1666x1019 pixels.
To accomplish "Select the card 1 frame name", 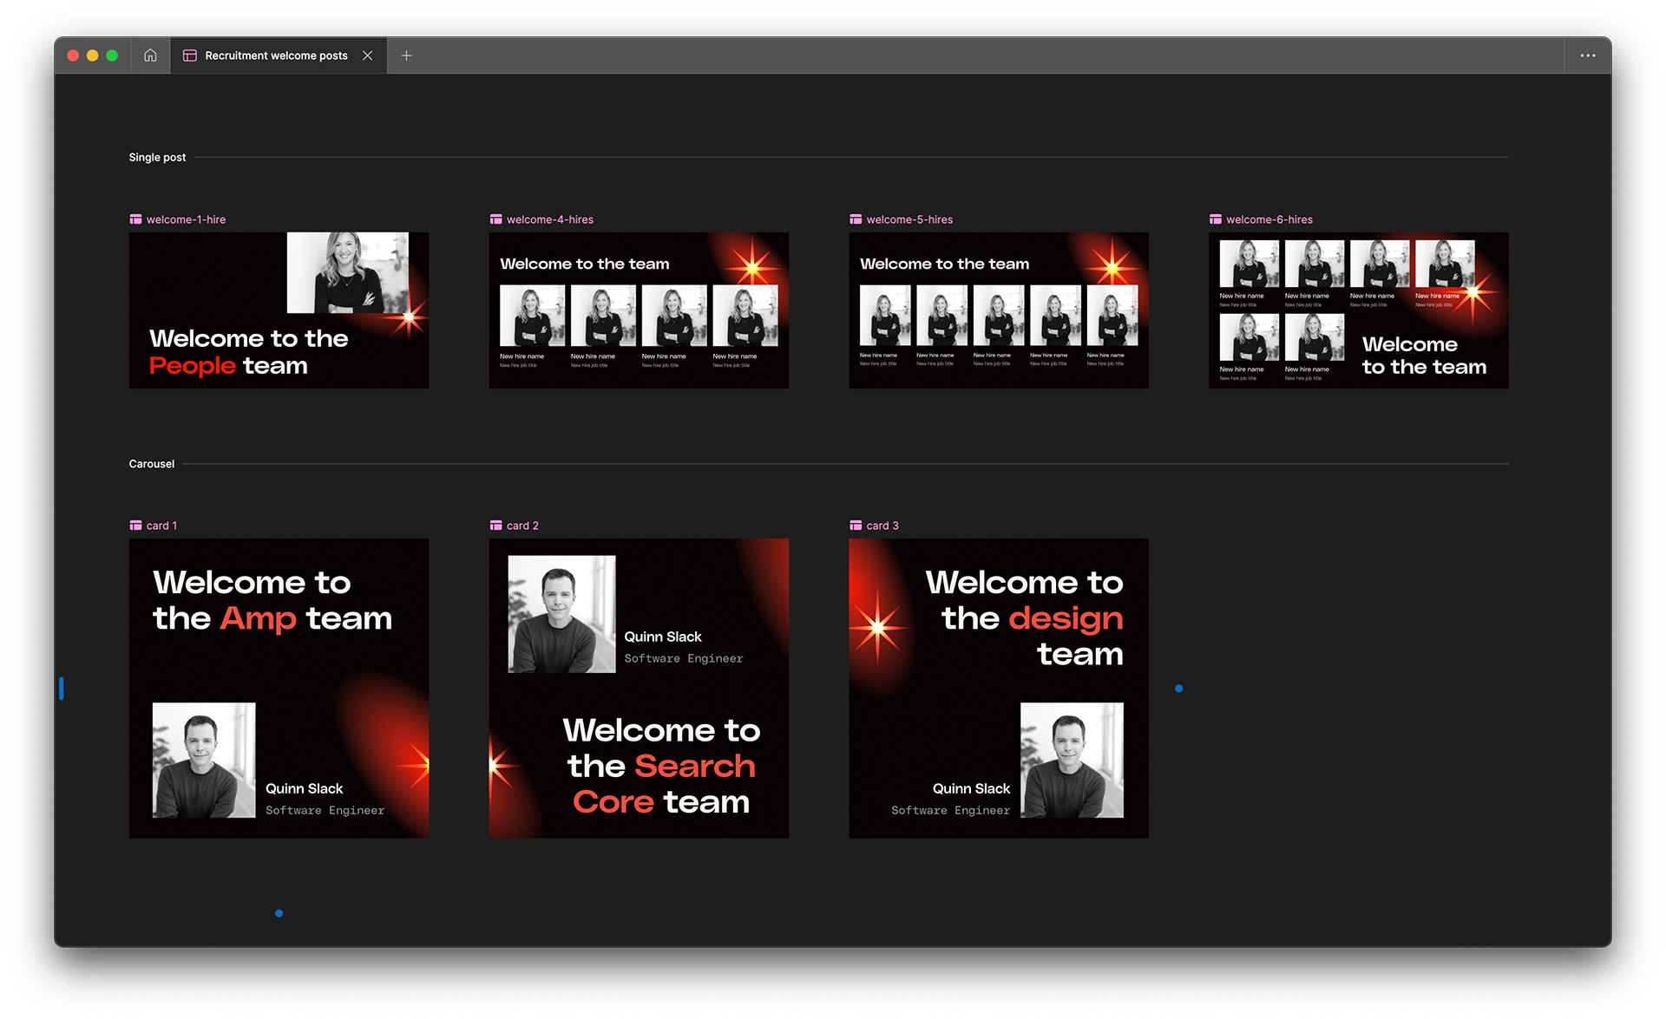I will pos(161,526).
